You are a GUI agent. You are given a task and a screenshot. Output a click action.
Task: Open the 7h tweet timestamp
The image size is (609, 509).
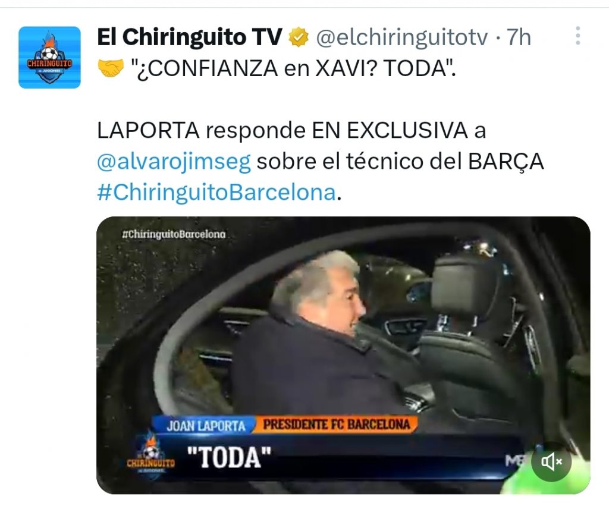[x=519, y=37]
